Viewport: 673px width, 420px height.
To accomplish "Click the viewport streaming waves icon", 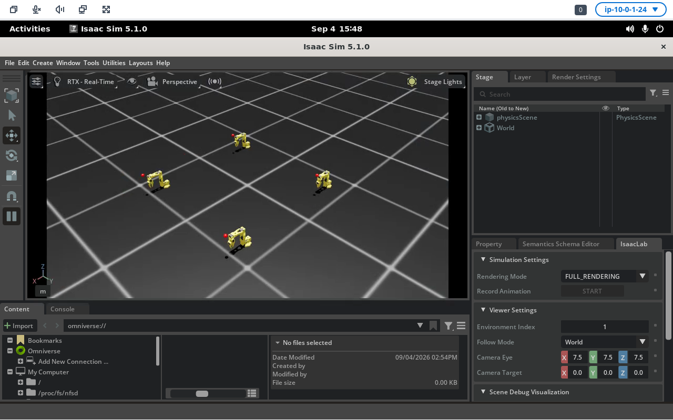I will point(215,81).
